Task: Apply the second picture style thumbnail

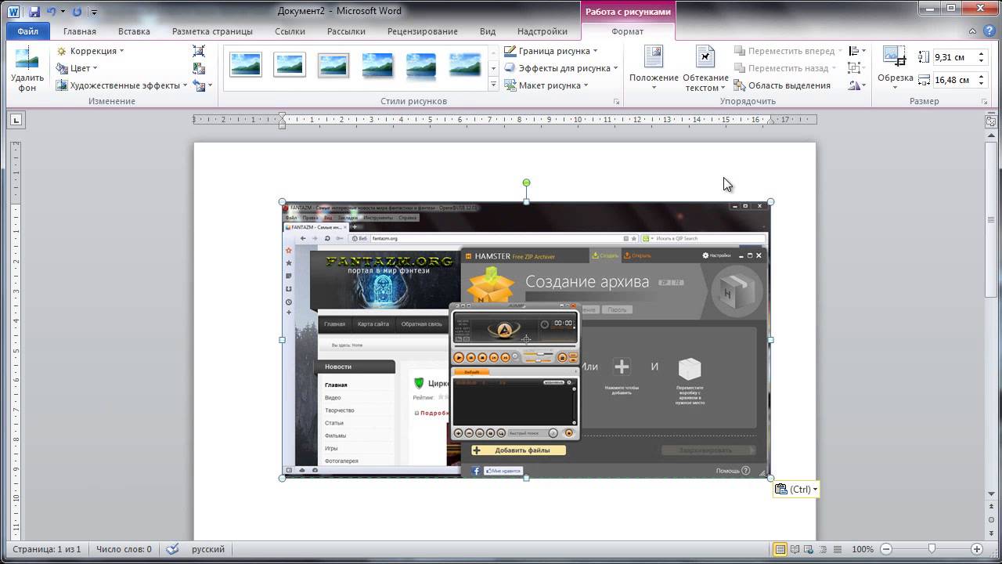Action: [x=290, y=64]
